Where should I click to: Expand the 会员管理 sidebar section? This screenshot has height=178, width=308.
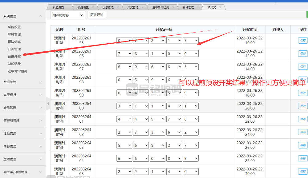click(41, 108)
